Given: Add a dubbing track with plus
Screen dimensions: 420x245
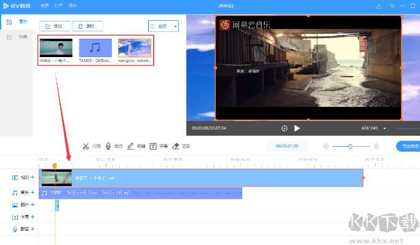Looking at the screenshot, I should coord(33,229).
